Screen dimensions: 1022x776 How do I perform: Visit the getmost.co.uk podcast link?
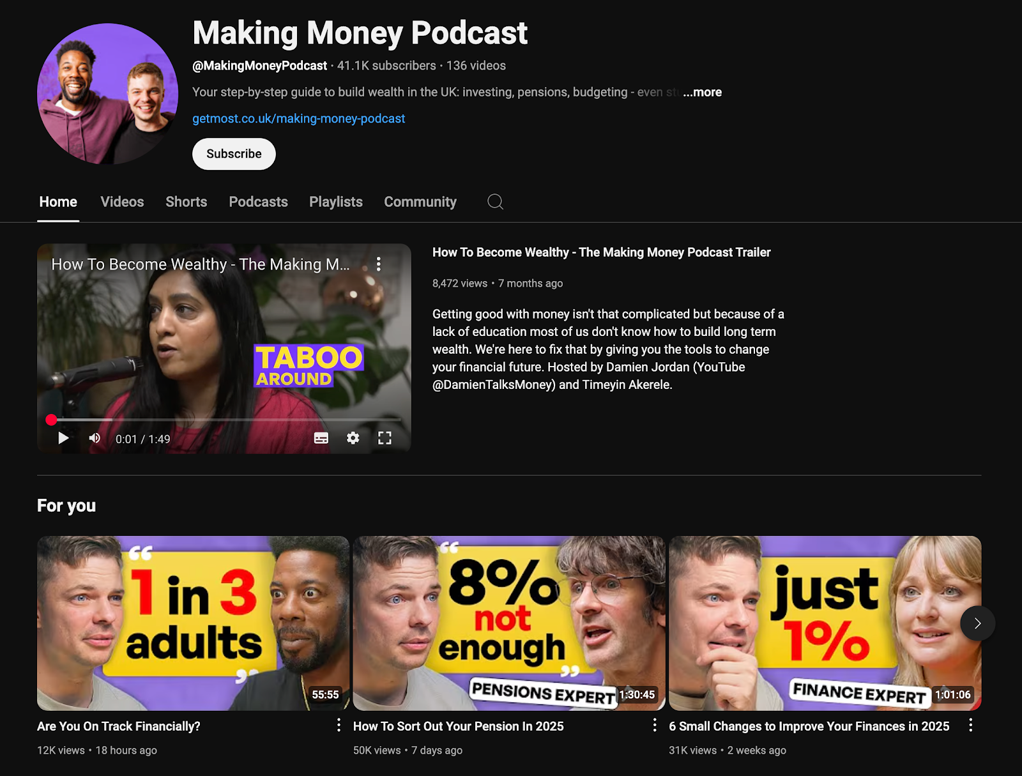click(299, 118)
